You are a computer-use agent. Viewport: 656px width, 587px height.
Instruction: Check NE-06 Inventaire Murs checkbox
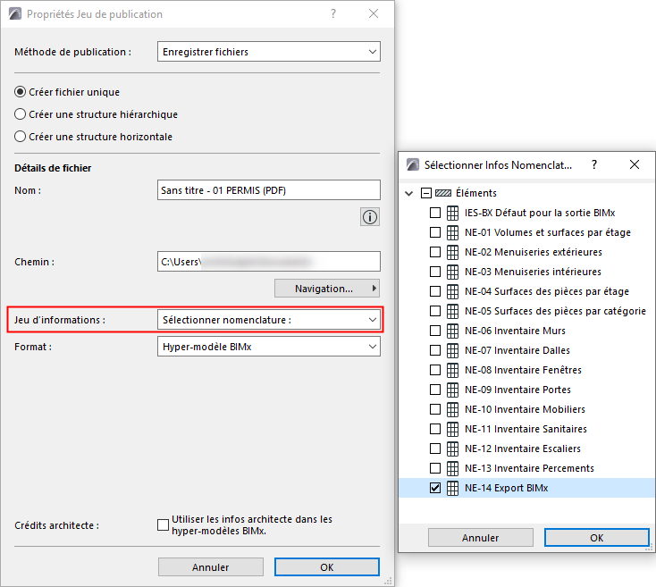click(x=435, y=331)
